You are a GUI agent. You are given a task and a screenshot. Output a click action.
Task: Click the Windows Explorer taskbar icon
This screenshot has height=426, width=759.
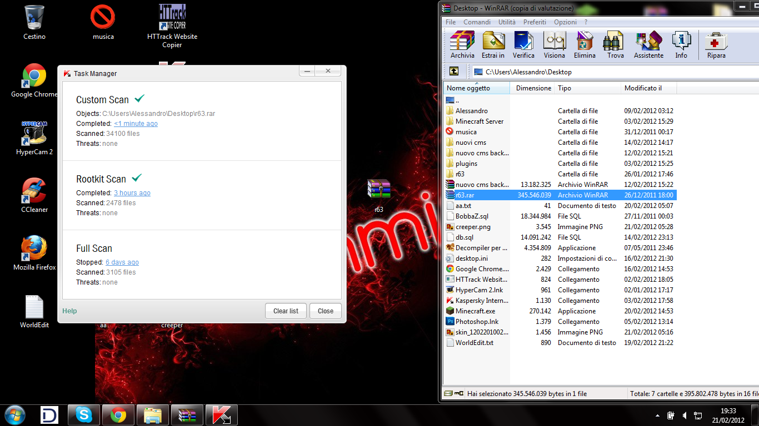click(152, 415)
